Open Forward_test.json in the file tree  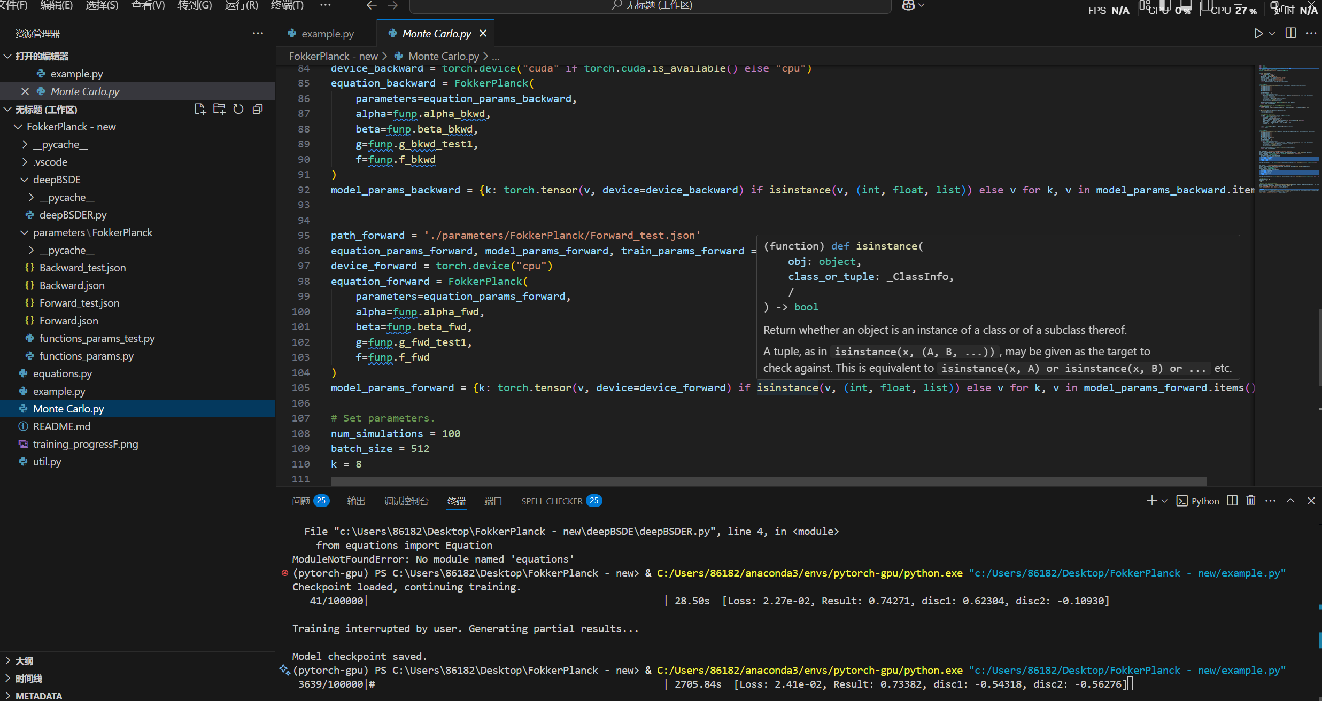tap(79, 303)
